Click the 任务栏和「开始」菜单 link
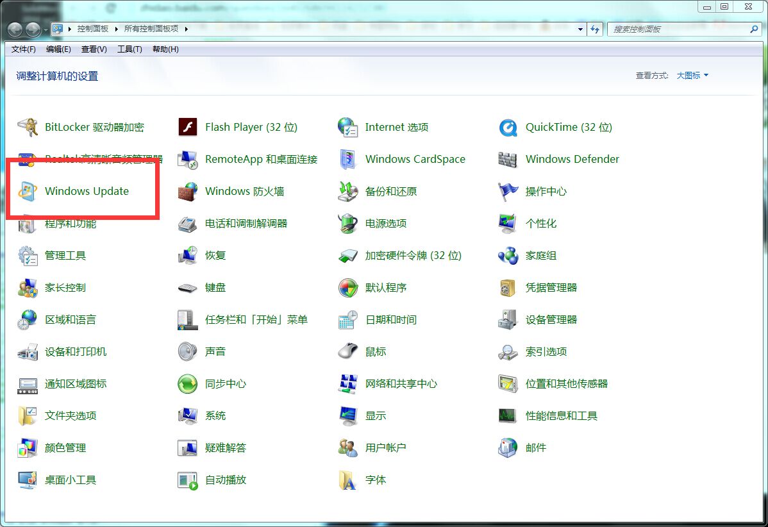Screen dimensions: 768x527 pos(256,320)
